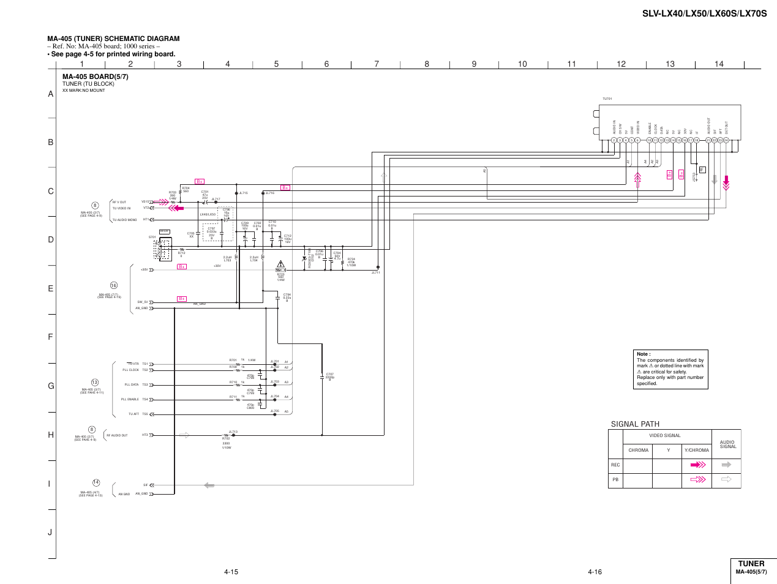Click the 'PLL ENABLE' signal label
Viewport: 777px width, 584px height.
tap(130, 399)
